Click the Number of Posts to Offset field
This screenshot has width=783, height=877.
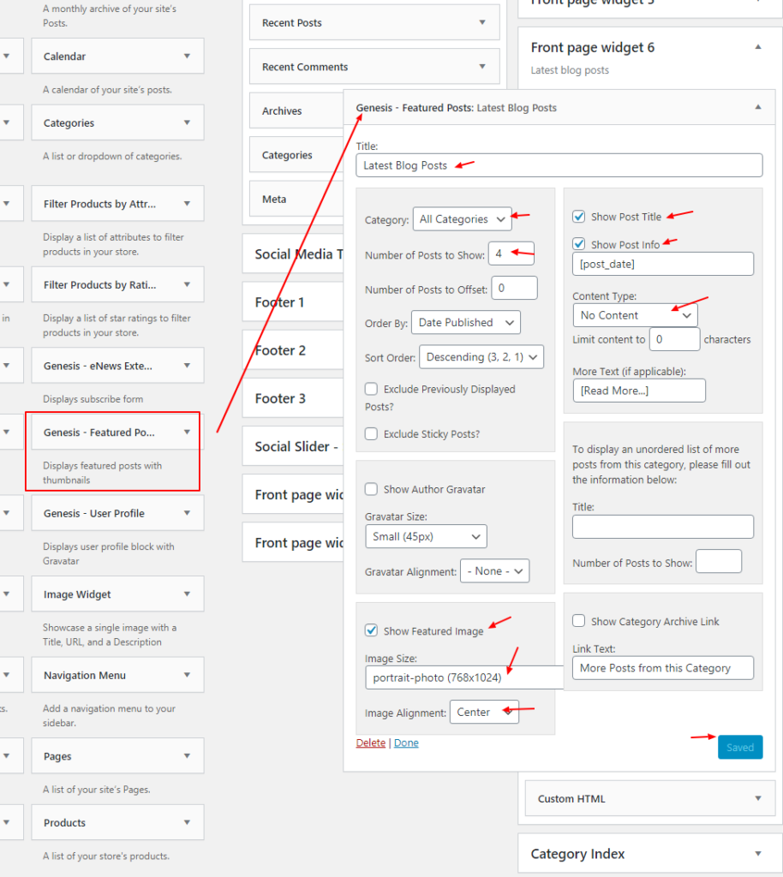[515, 288]
